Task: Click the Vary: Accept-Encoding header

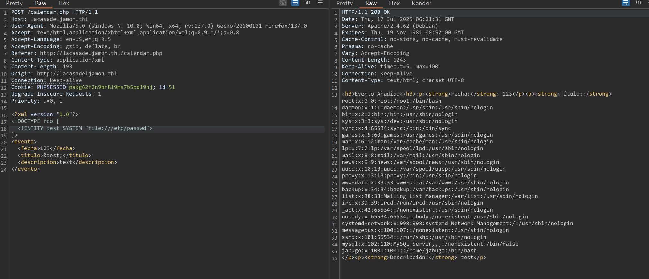Action: 376,53
